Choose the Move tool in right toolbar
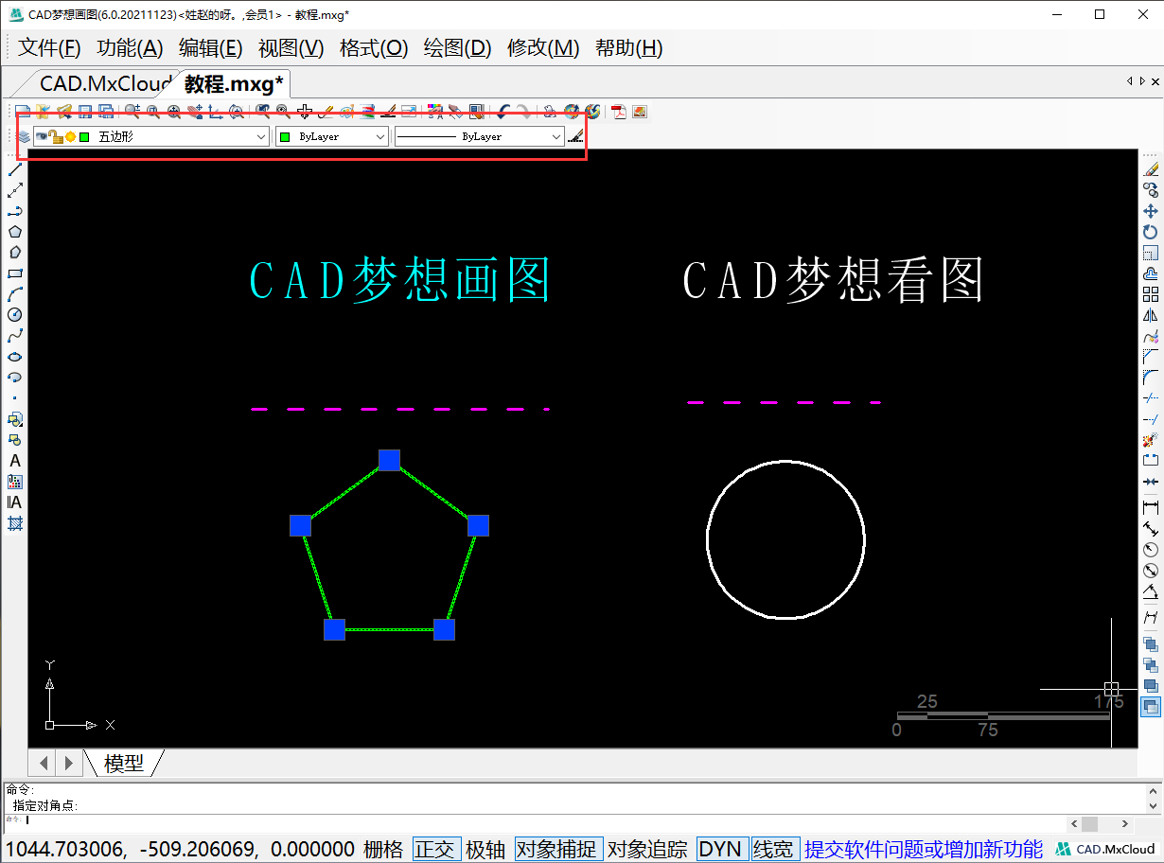 (1151, 211)
